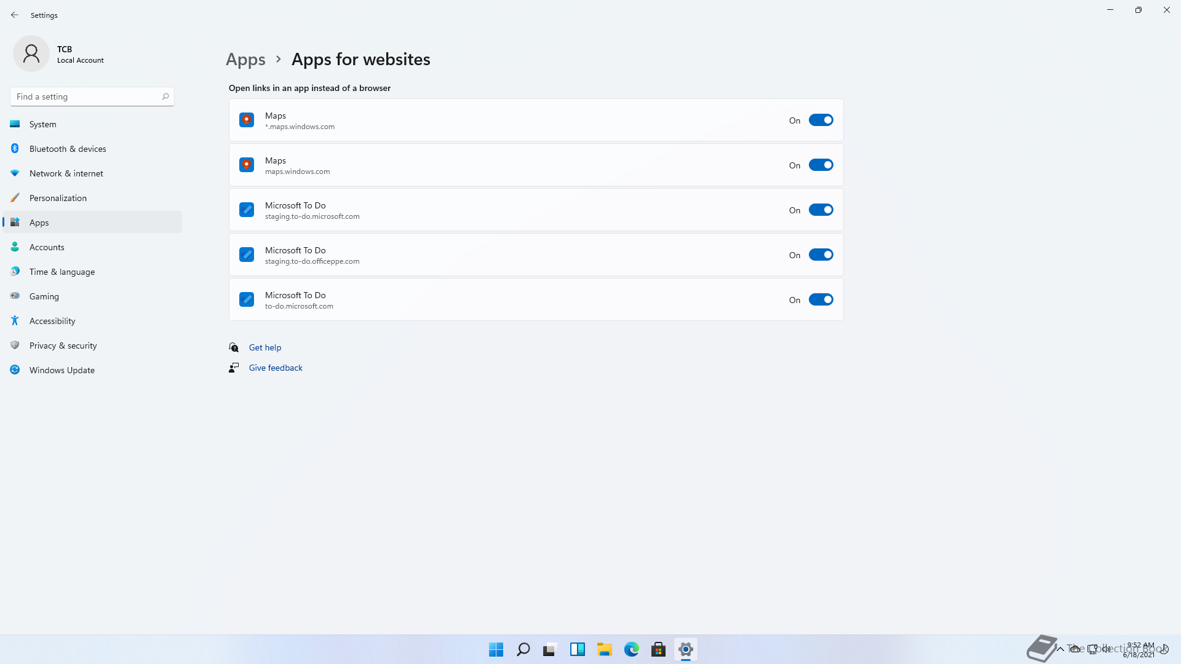Screen dimensions: 1181x664
Task: Open the Give feedback link
Action: pyautogui.click(x=276, y=368)
